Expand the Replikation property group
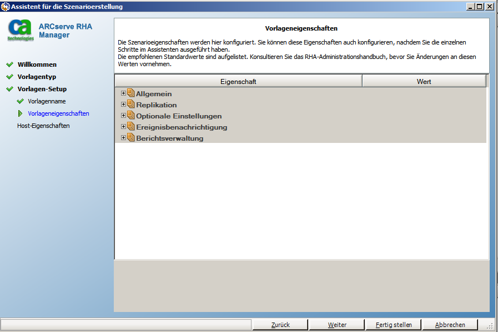 [123, 105]
